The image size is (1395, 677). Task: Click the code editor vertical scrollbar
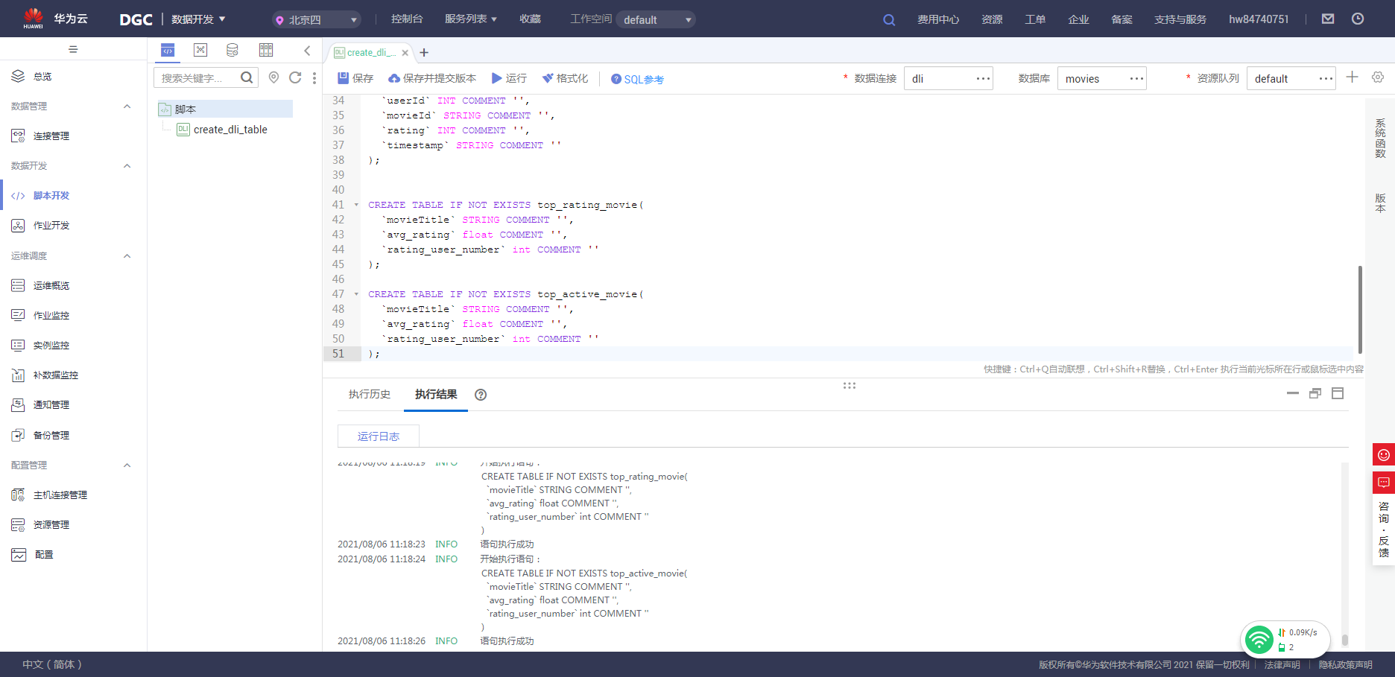click(x=1360, y=309)
